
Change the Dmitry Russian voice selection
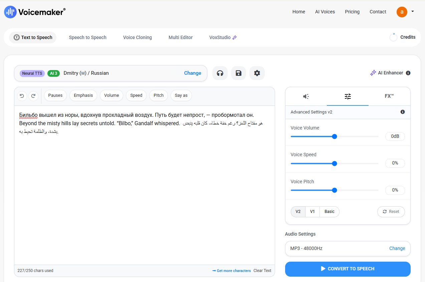click(x=193, y=73)
